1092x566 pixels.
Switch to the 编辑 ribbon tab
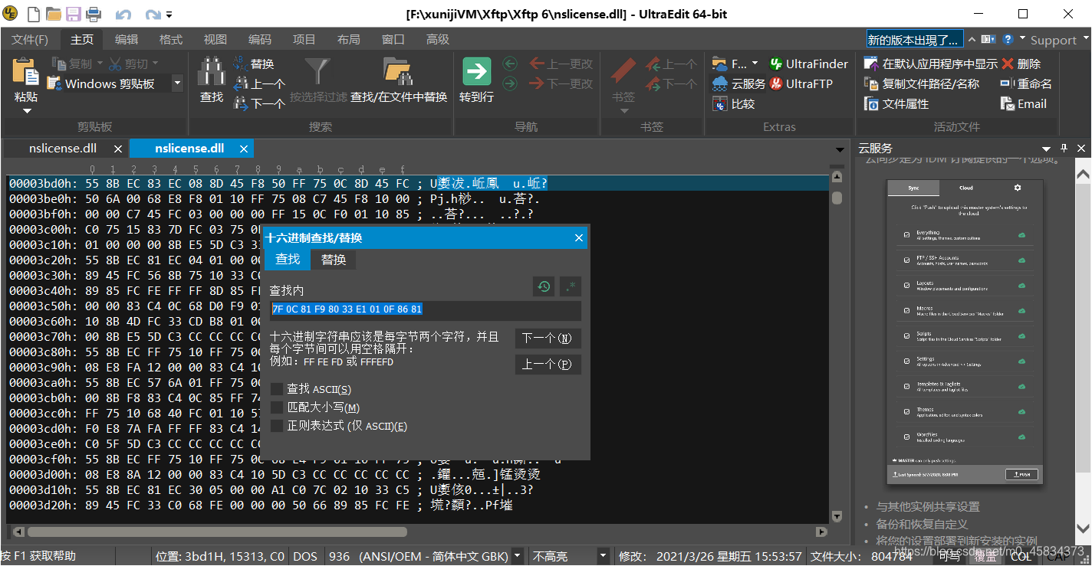(x=127, y=39)
